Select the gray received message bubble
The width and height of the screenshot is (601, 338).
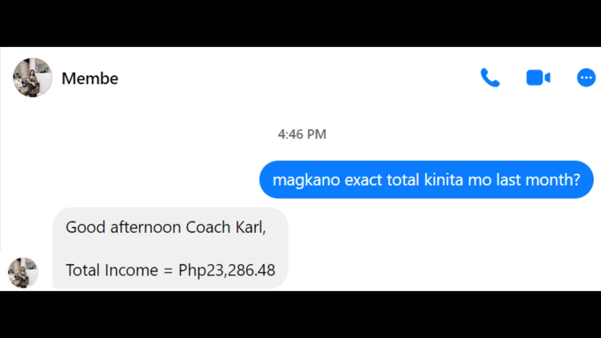click(x=170, y=248)
